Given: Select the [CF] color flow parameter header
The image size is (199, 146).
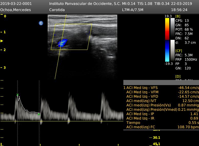Looking at the screenshot, I should (x=179, y=51).
